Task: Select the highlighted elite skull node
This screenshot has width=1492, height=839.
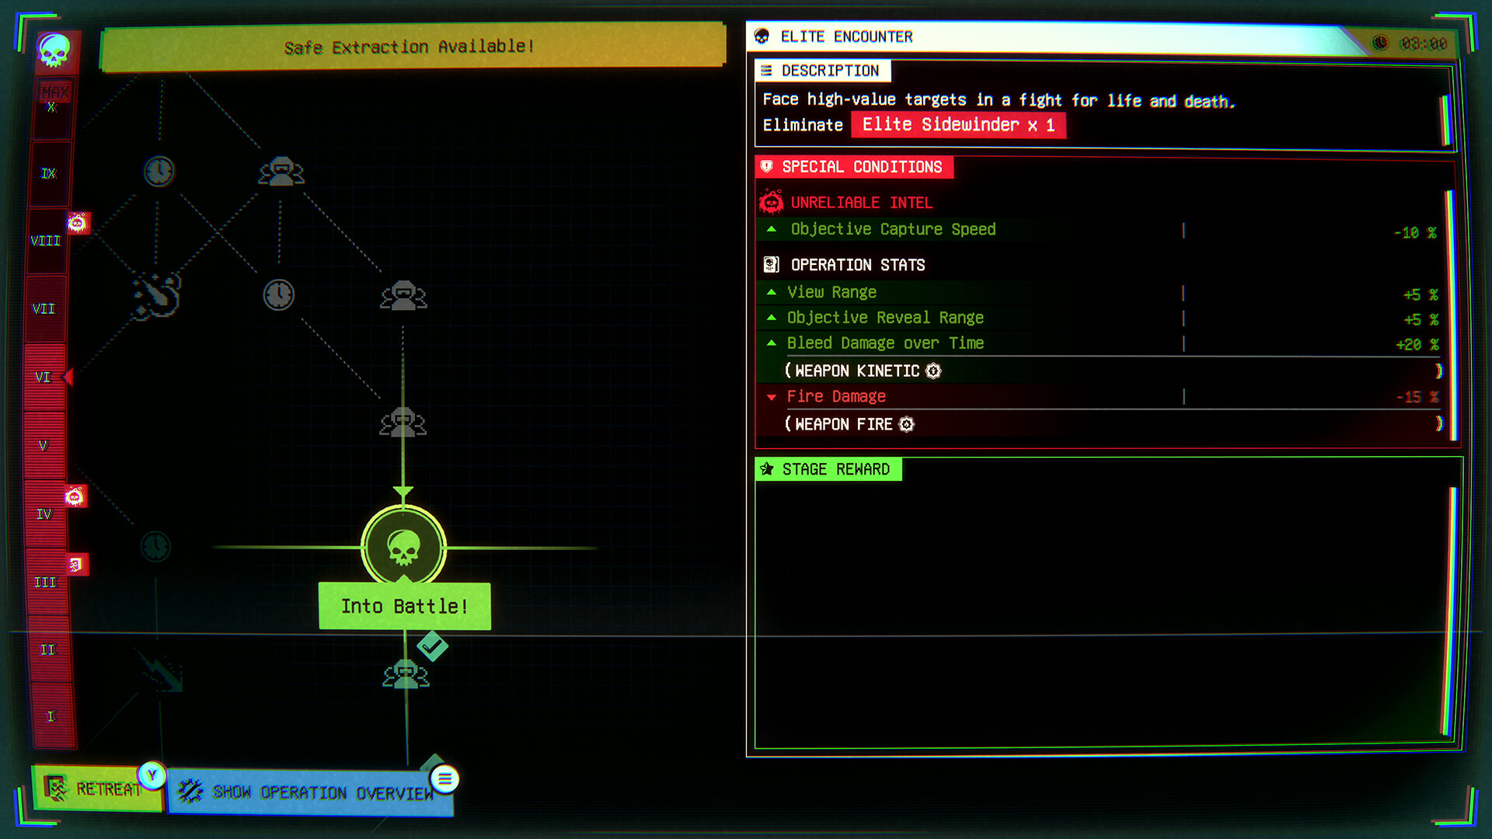Action: click(403, 548)
